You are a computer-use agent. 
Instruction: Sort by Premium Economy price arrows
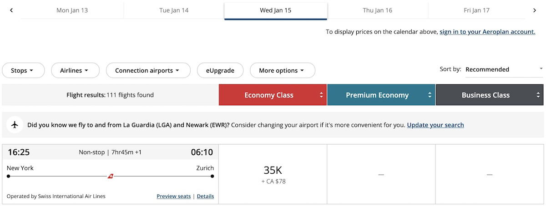click(x=430, y=95)
